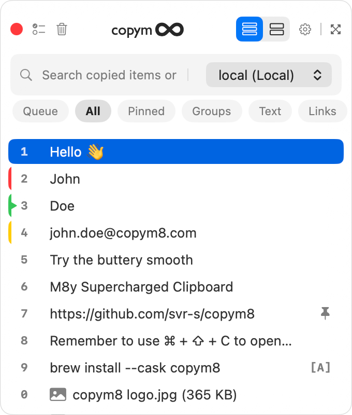The image size is (352, 415).
Task: Select the Pinned filter tab
Action: click(x=146, y=111)
